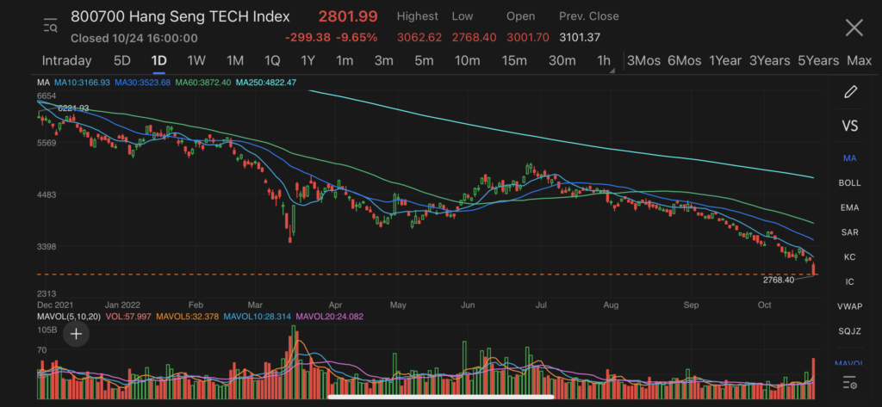
Task: Select the 1M monthly candle tab
Action: (234, 61)
